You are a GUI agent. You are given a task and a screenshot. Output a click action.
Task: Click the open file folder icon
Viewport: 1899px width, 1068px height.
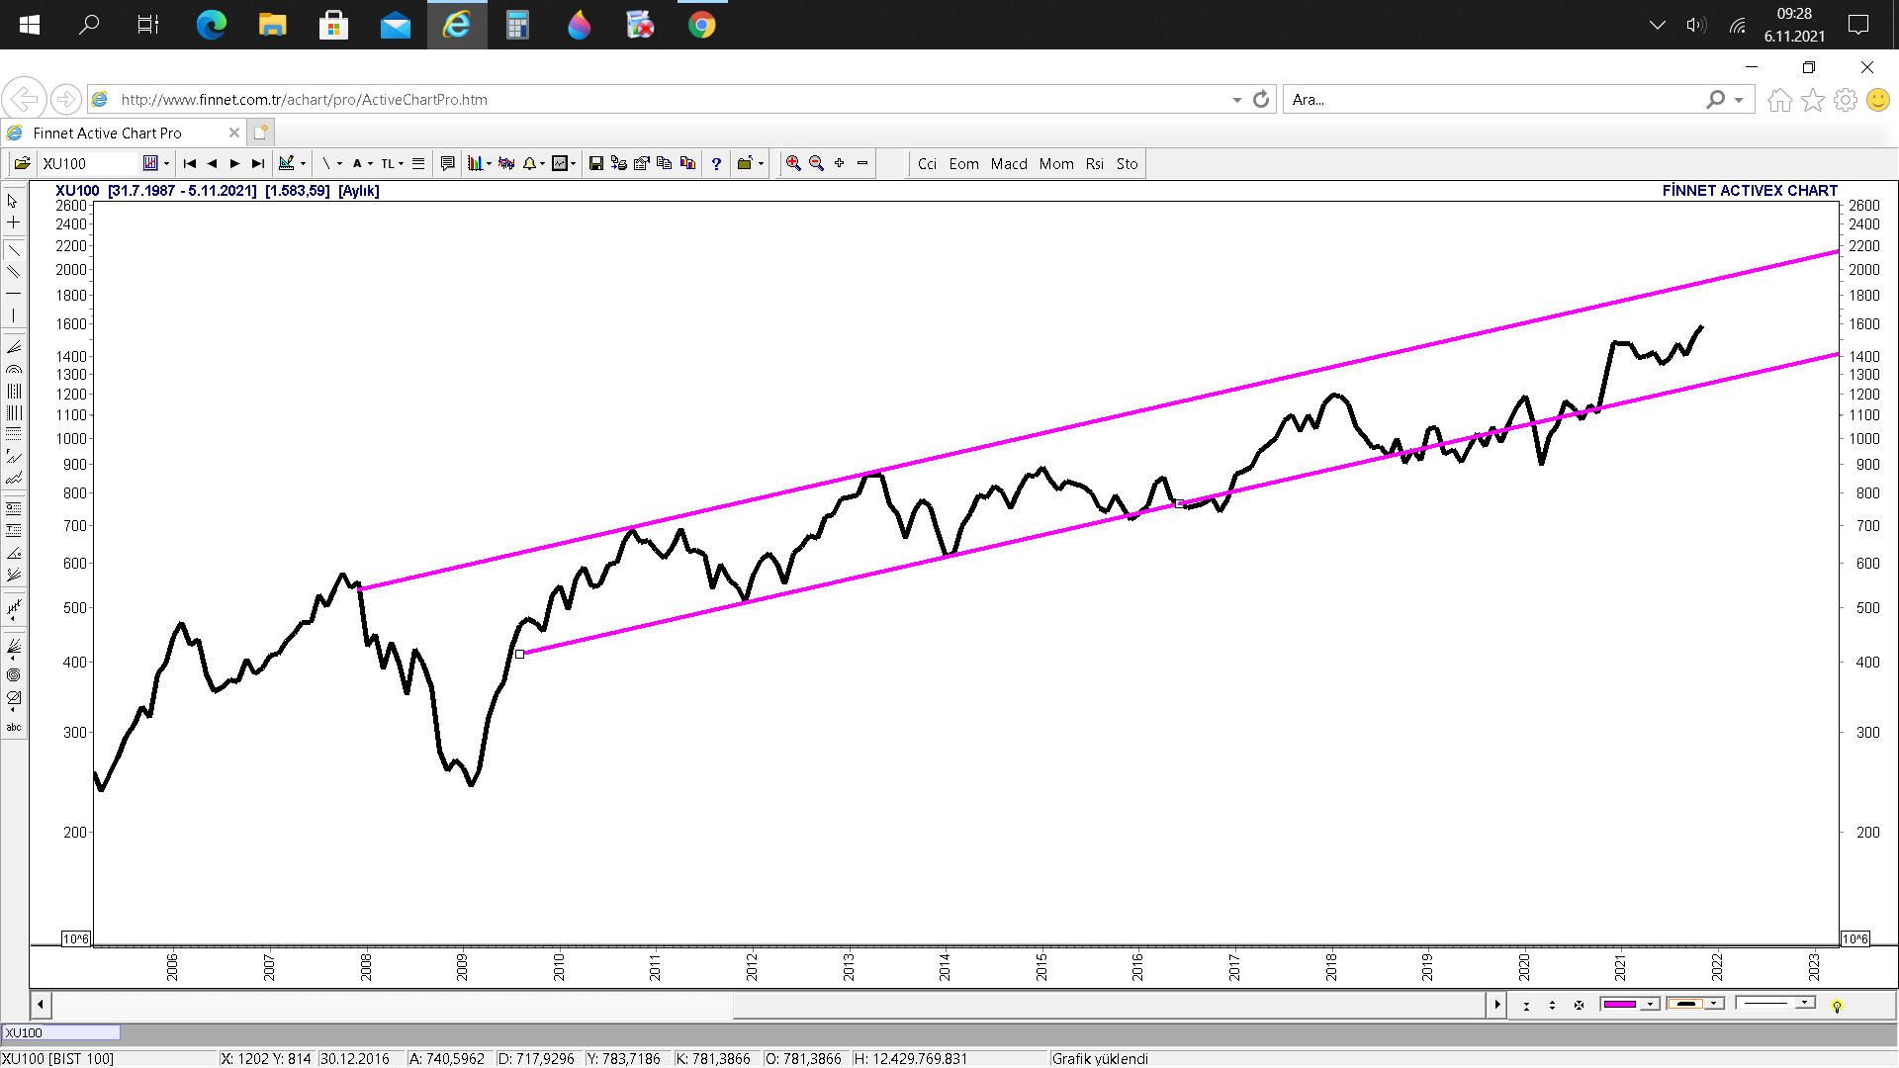pyautogui.click(x=22, y=163)
